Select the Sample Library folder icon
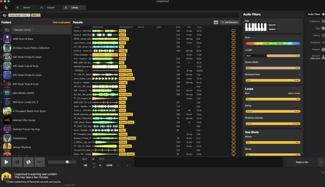The image size is (325, 187). [x=7, y=30]
